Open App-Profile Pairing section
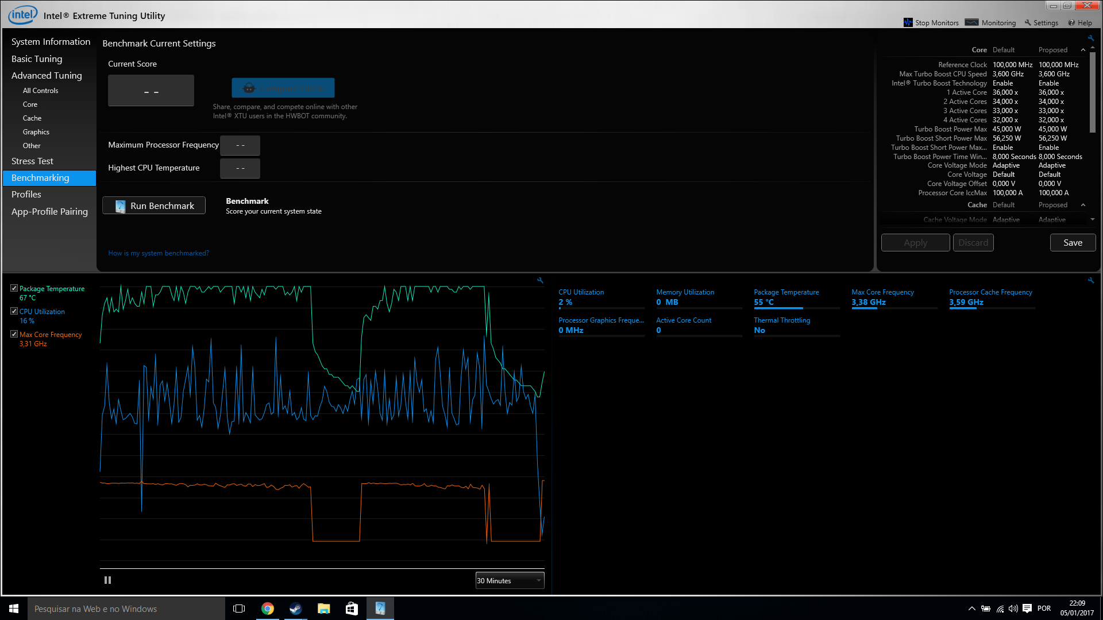 click(x=49, y=211)
